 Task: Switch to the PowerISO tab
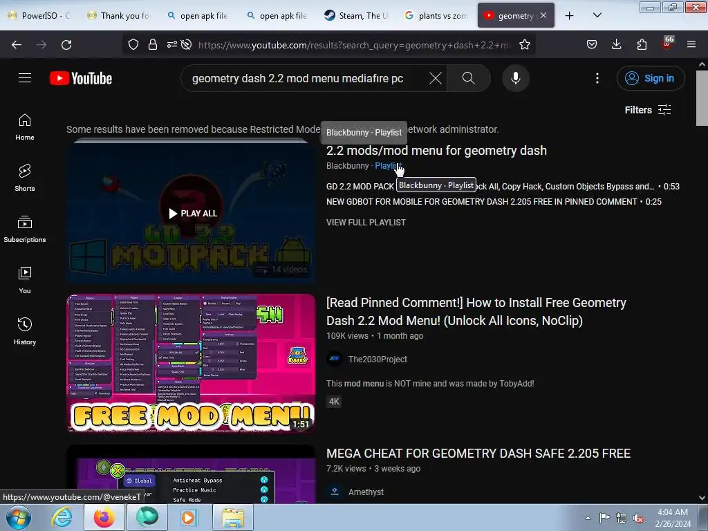pos(40,16)
